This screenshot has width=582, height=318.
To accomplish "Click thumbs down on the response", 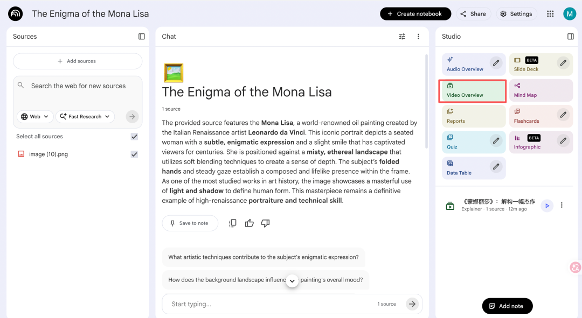I will 265,223.
